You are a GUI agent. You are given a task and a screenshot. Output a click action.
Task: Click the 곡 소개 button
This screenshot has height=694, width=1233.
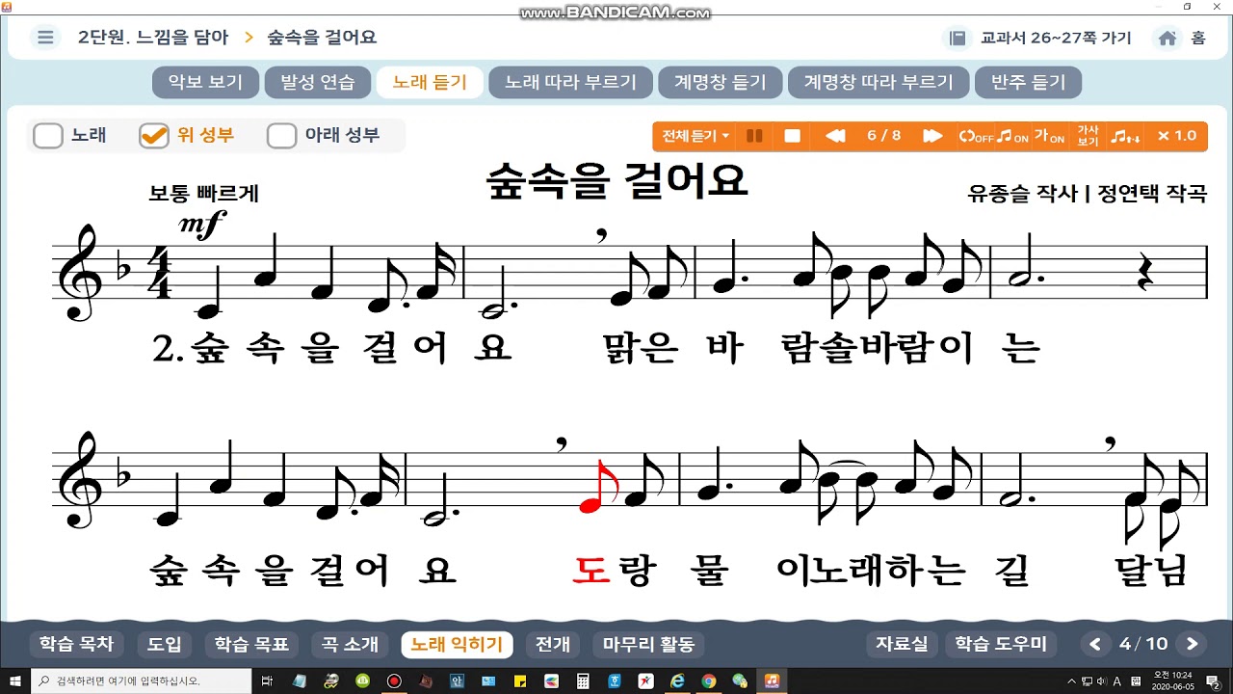[x=350, y=644]
